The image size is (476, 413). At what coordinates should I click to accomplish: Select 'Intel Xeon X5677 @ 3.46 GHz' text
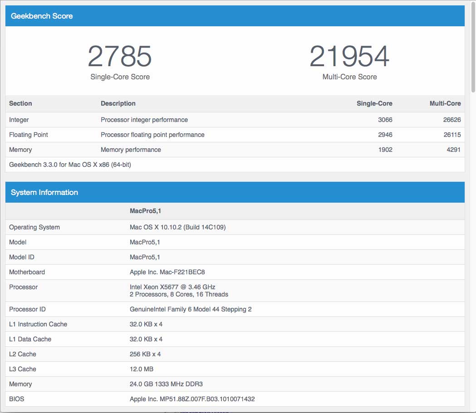pyautogui.click(x=172, y=287)
